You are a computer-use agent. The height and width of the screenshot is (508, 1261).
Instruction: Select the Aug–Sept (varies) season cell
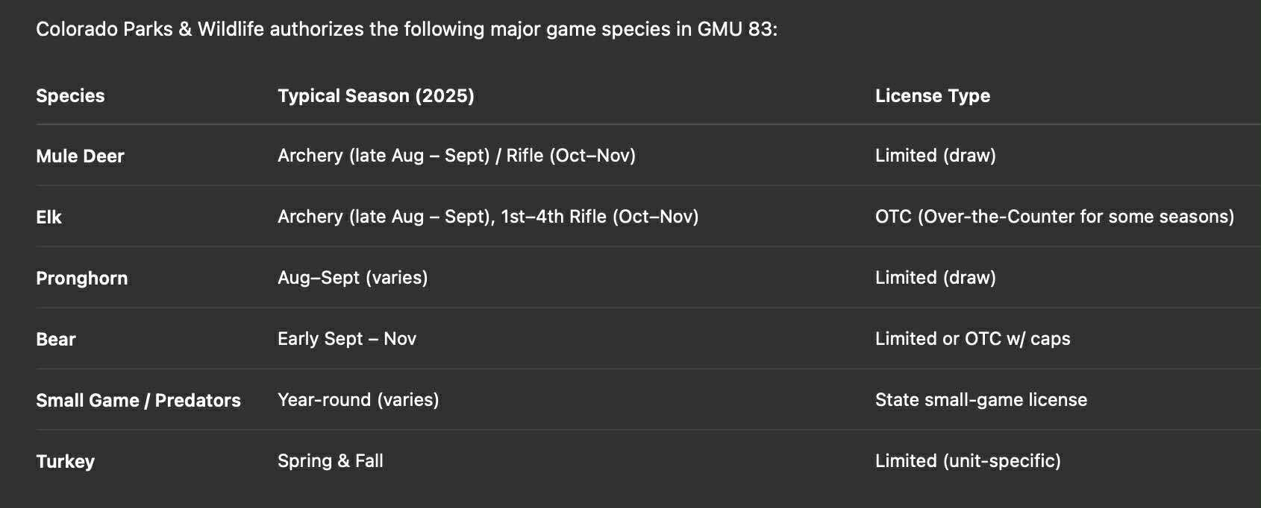tap(352, 278)
